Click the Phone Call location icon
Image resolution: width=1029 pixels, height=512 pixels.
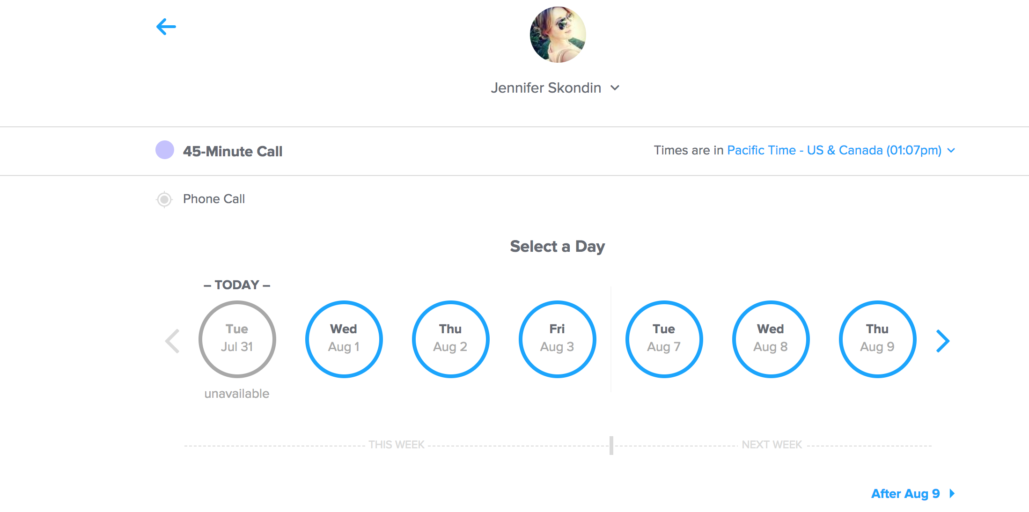point(164,199)
